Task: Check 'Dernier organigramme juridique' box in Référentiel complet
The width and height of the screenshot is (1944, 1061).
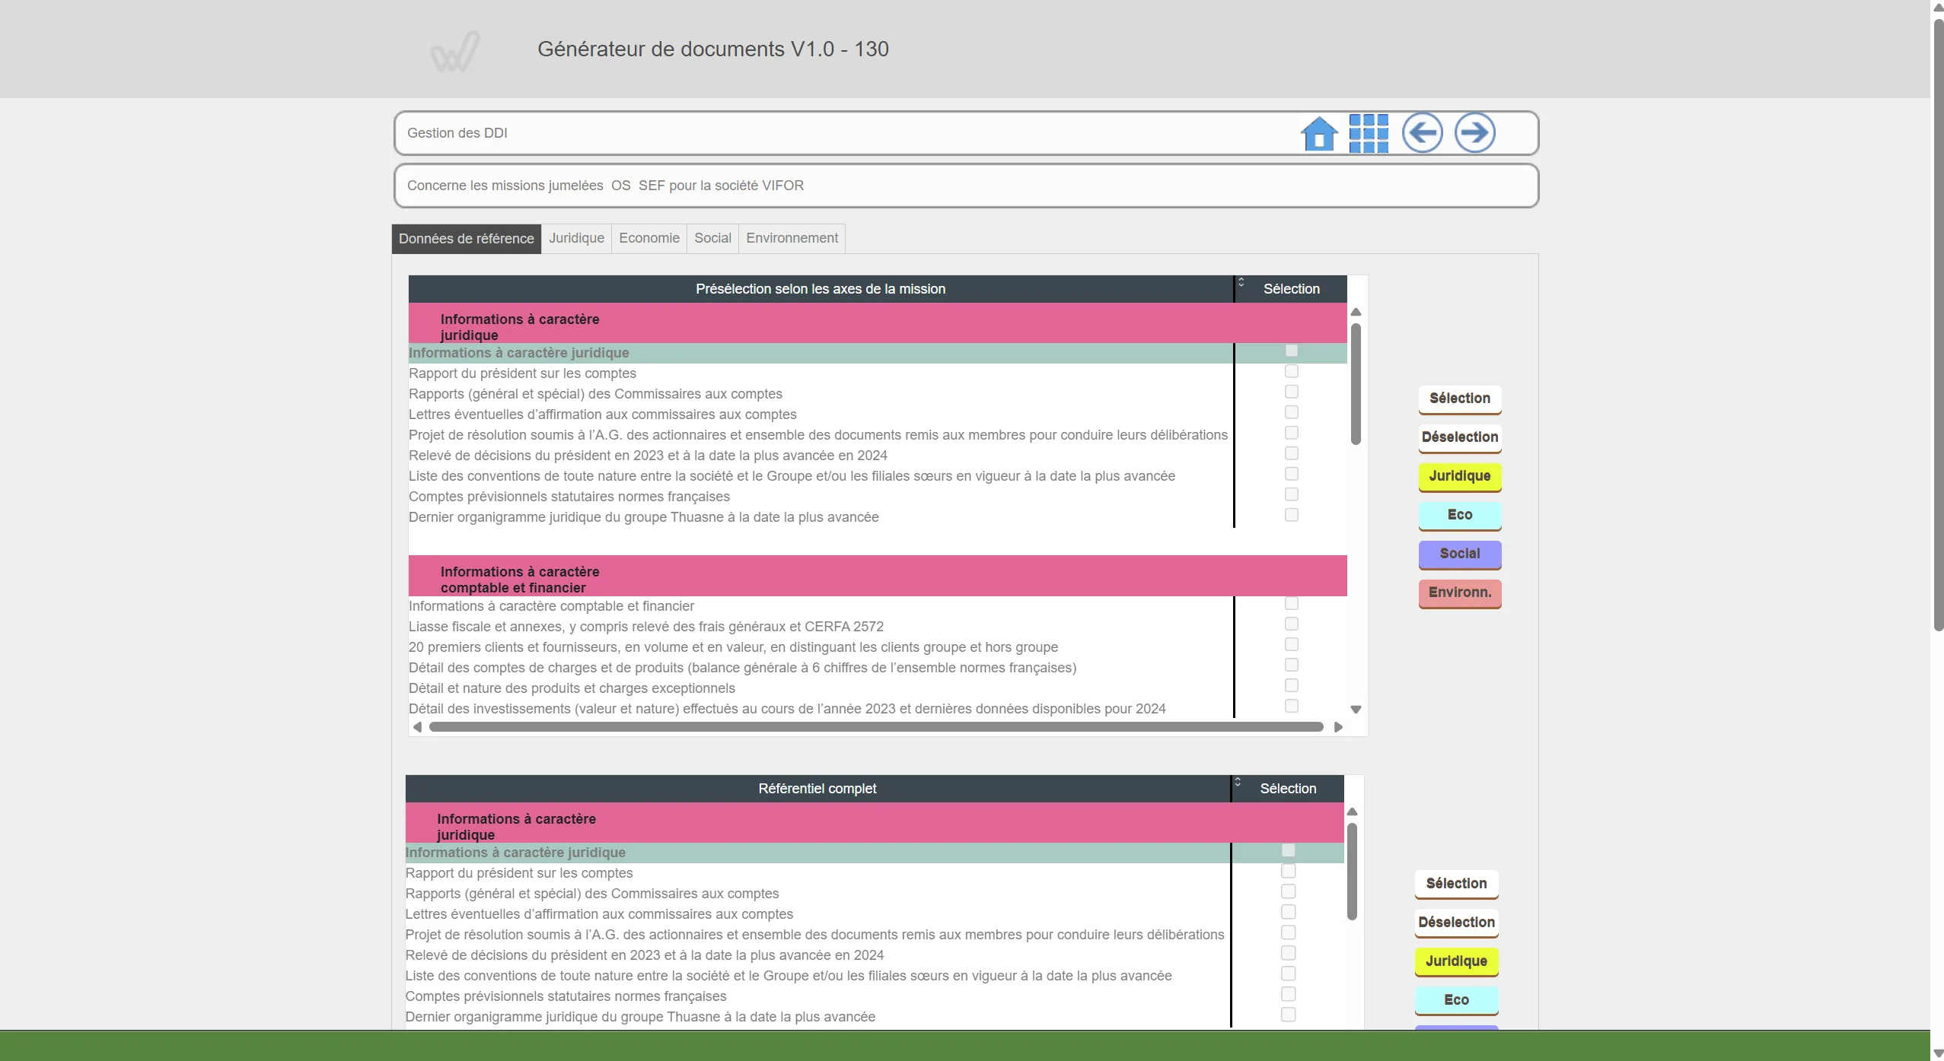Action: tap(1289, 1015)
